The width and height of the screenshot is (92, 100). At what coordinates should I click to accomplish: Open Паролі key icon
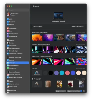pyautogui.click(x=8, y=81)
